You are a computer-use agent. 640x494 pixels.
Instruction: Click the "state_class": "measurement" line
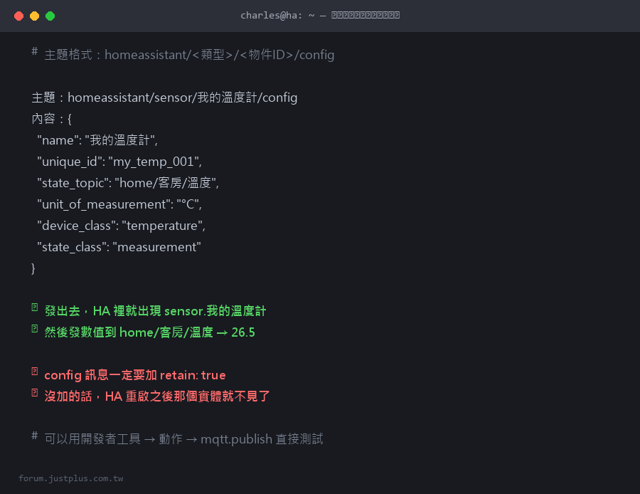click(x=119, y=247)
